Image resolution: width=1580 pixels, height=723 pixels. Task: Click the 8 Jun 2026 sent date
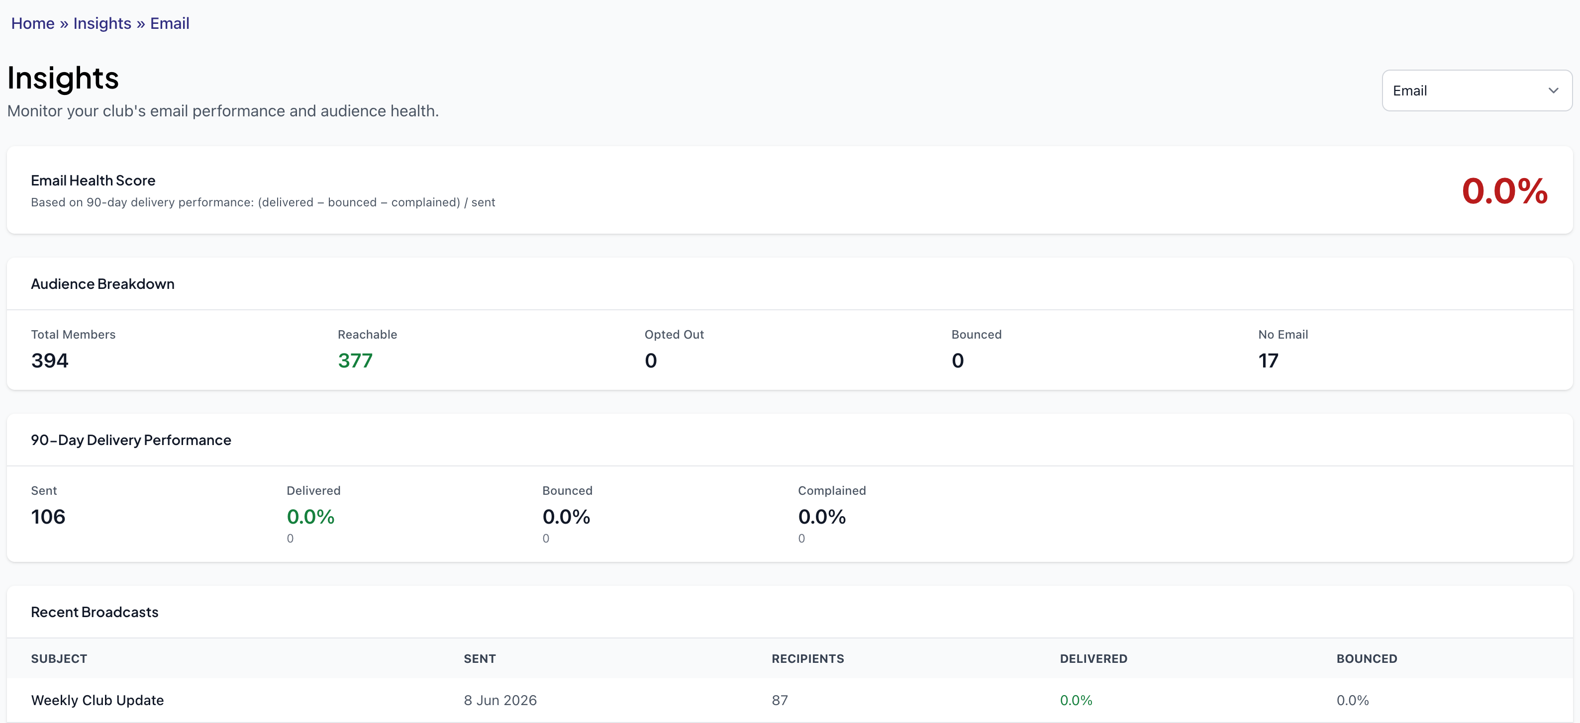[500, 700]
